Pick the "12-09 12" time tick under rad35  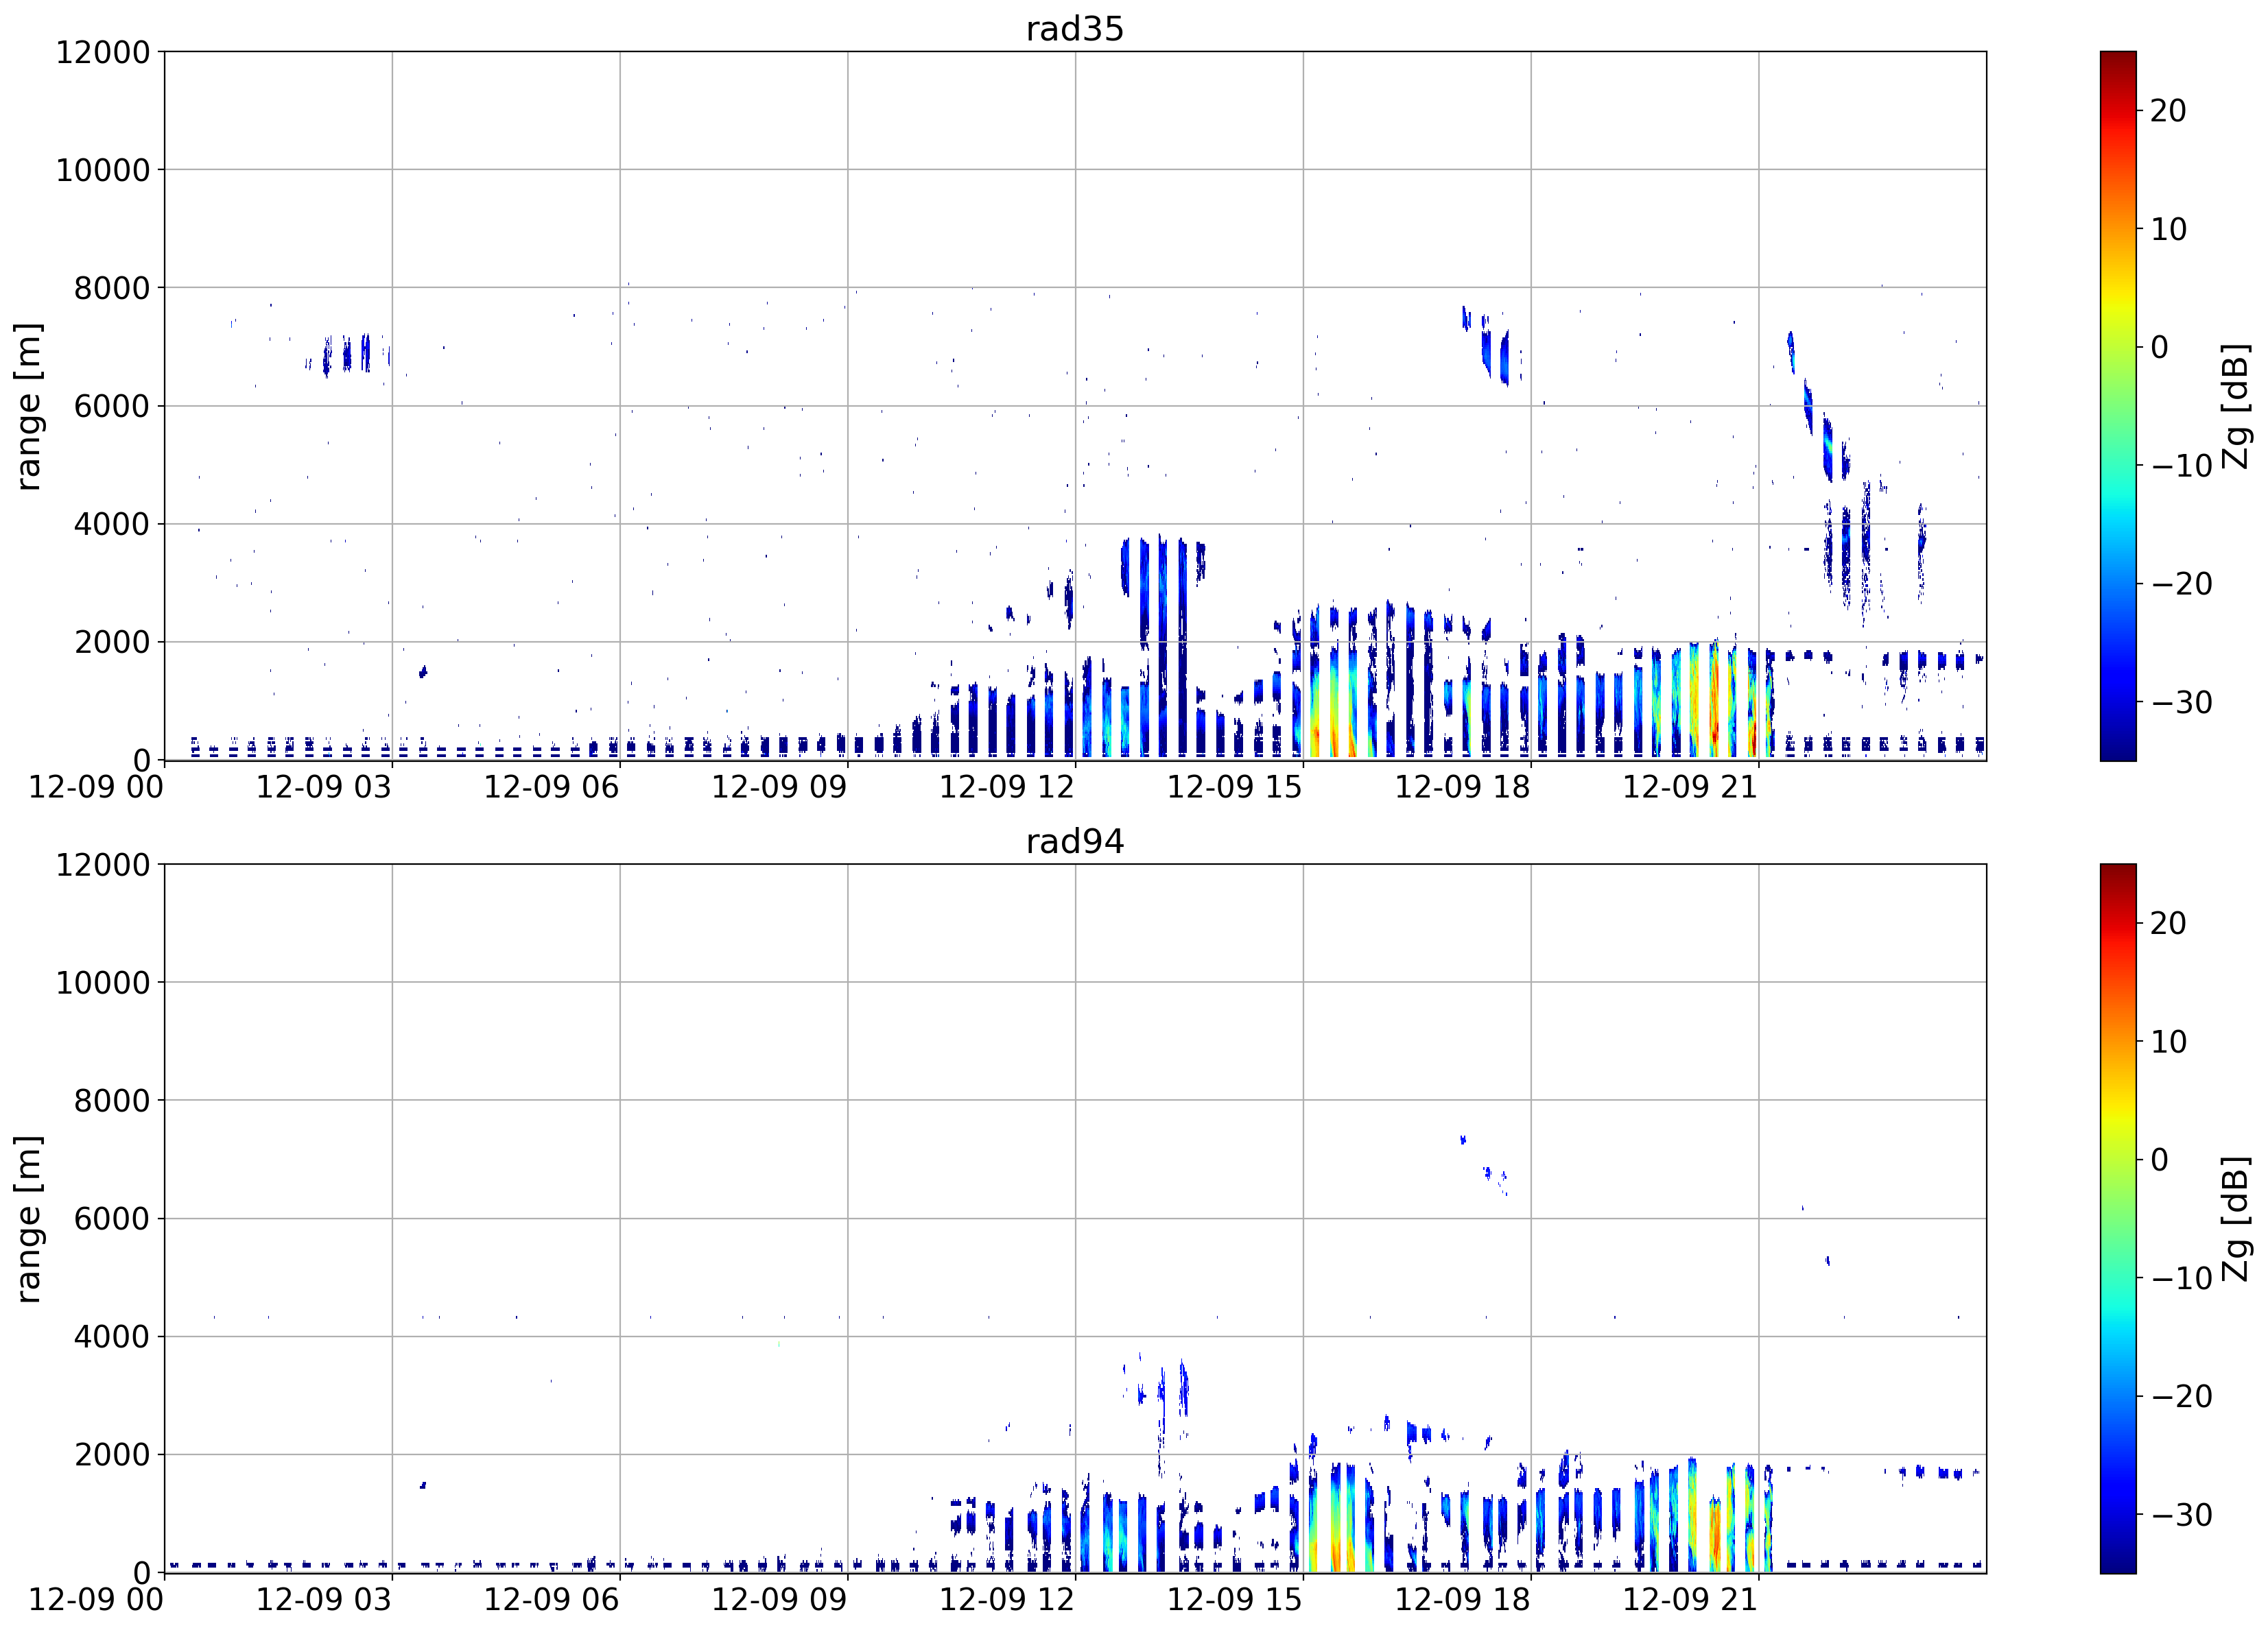point(1007,787)
